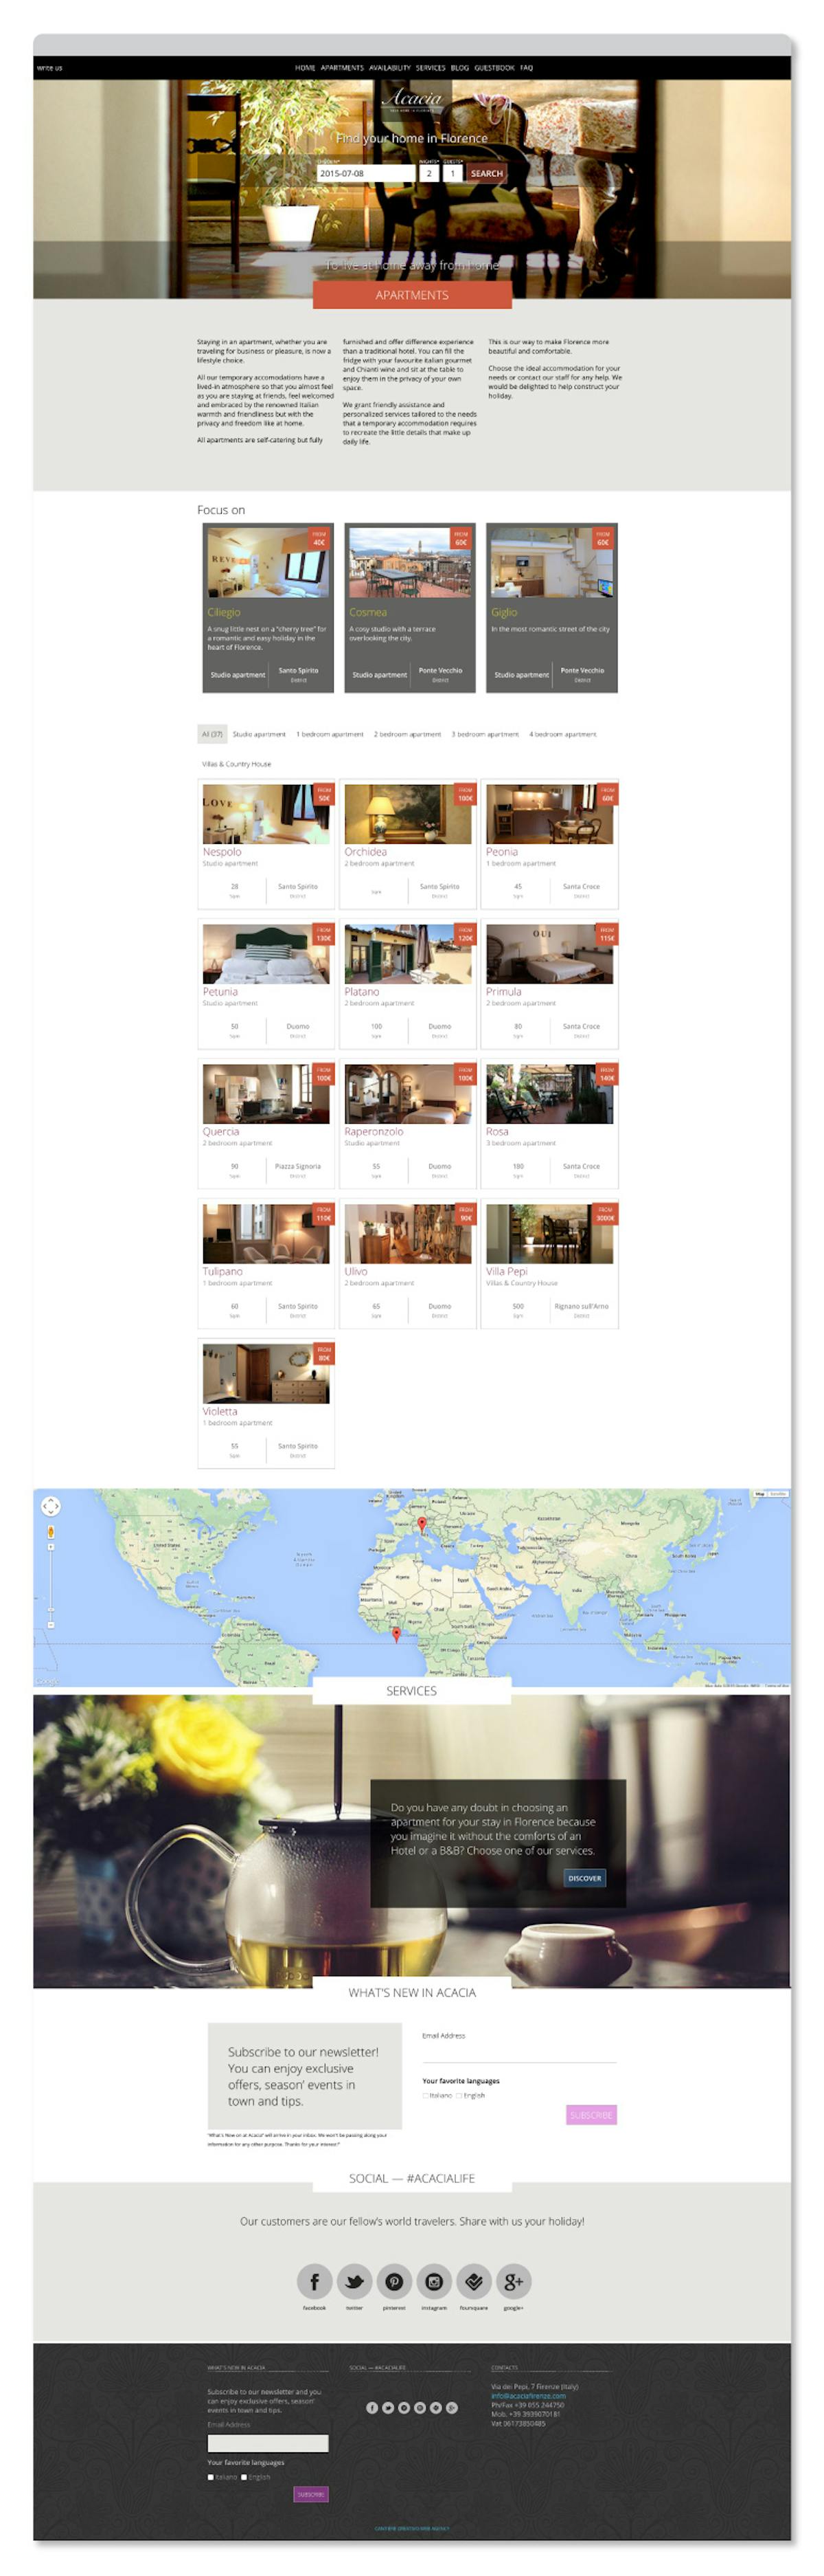Click the purple SUBSCRIBE button in the footer

click(310, 2494)
